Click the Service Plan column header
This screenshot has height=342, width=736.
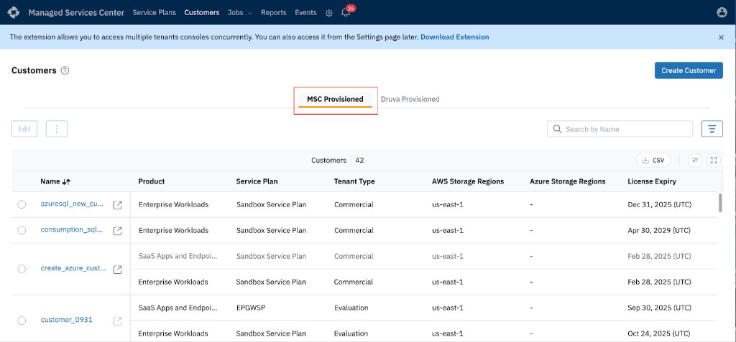(257, 181)
